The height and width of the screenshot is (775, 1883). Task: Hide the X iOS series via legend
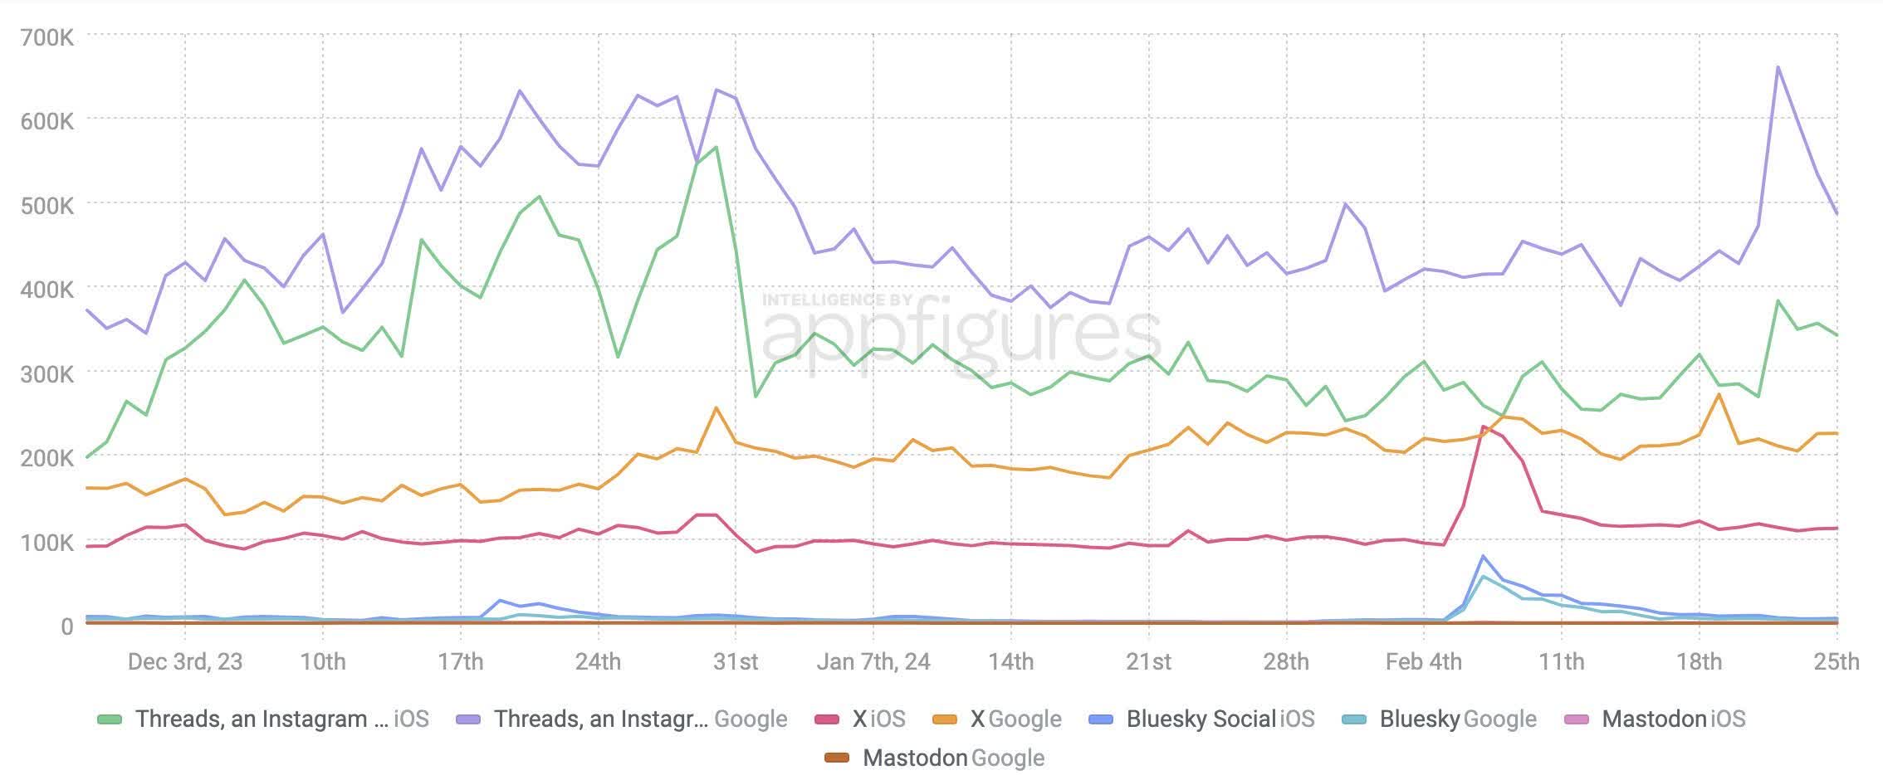point(878,719)
